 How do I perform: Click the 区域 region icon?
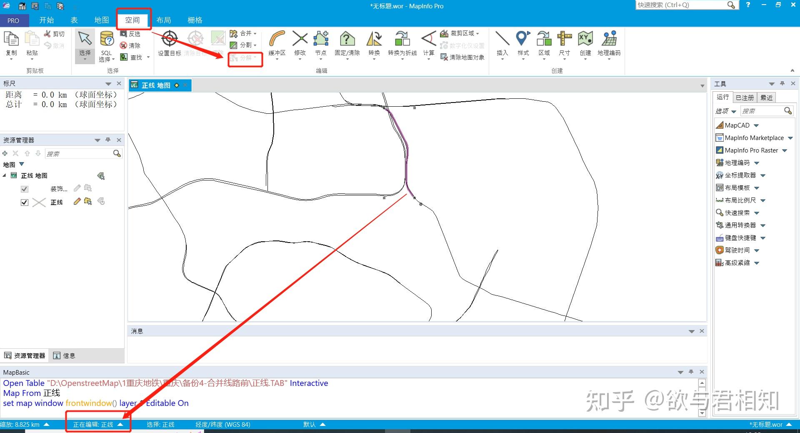(x=544, y=39)
